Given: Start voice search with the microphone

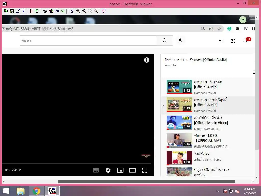Looking at the screenshot, I should pyautogui.click(x=180, y=41).
